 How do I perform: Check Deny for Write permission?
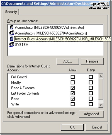click(91, 104)
